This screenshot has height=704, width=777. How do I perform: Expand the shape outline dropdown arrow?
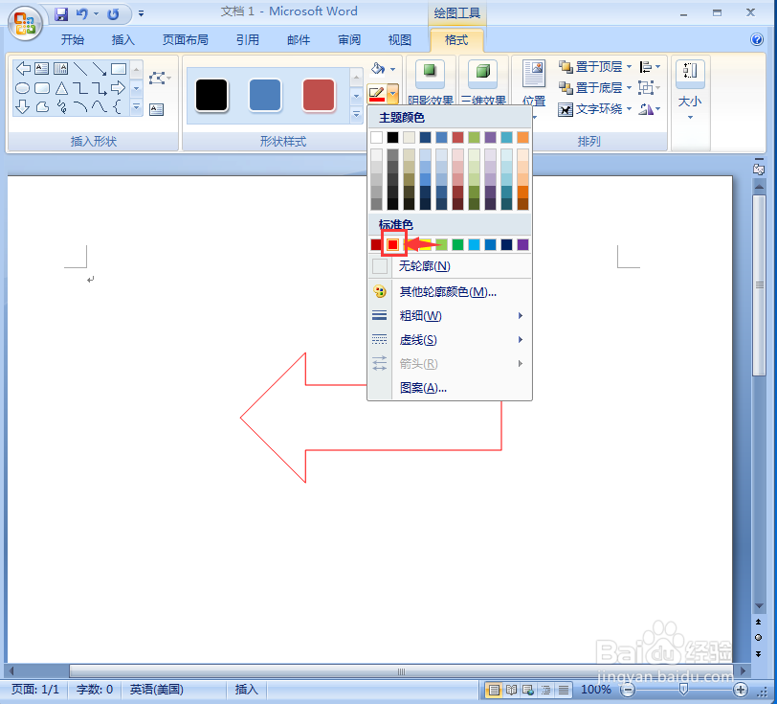[x=392, y=93]
